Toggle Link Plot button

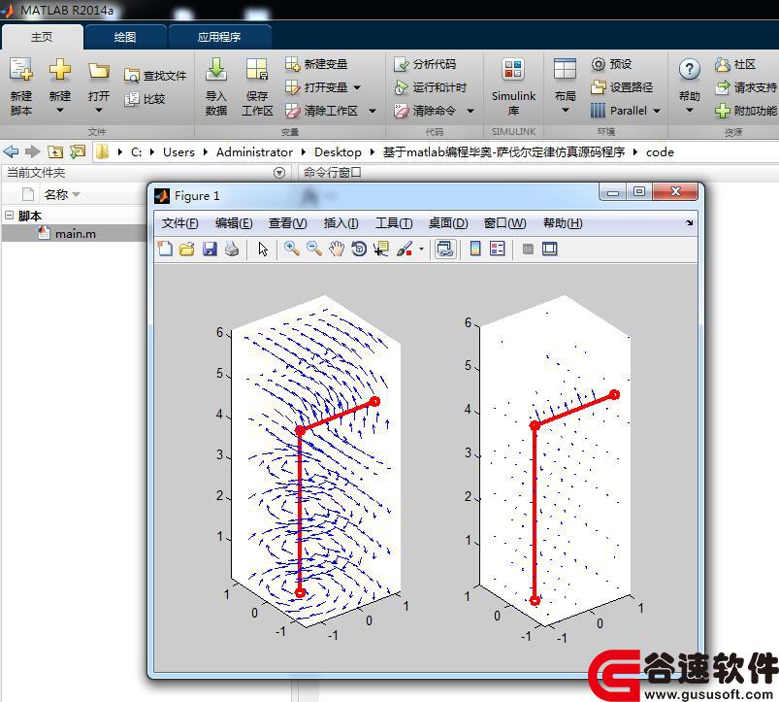point(445,249)
